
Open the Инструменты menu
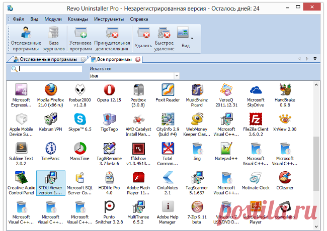click(109, 19)
